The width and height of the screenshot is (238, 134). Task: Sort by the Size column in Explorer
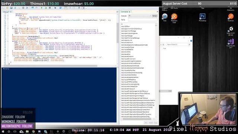point(164,48)
